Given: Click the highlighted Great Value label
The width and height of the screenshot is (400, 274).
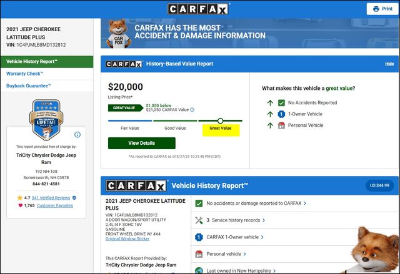Looking at the screenshot, I should click(x=221, y=130).
